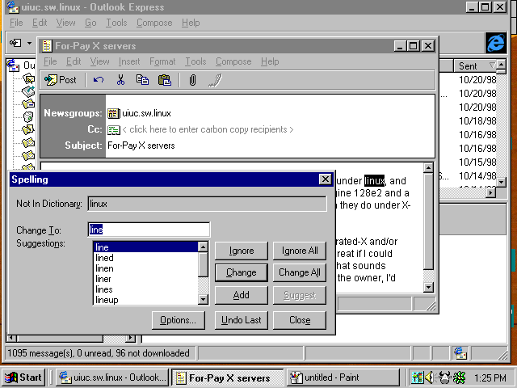Click the Undo arrow icon
This screenshot has width=517, height=388.
(99, 80)
